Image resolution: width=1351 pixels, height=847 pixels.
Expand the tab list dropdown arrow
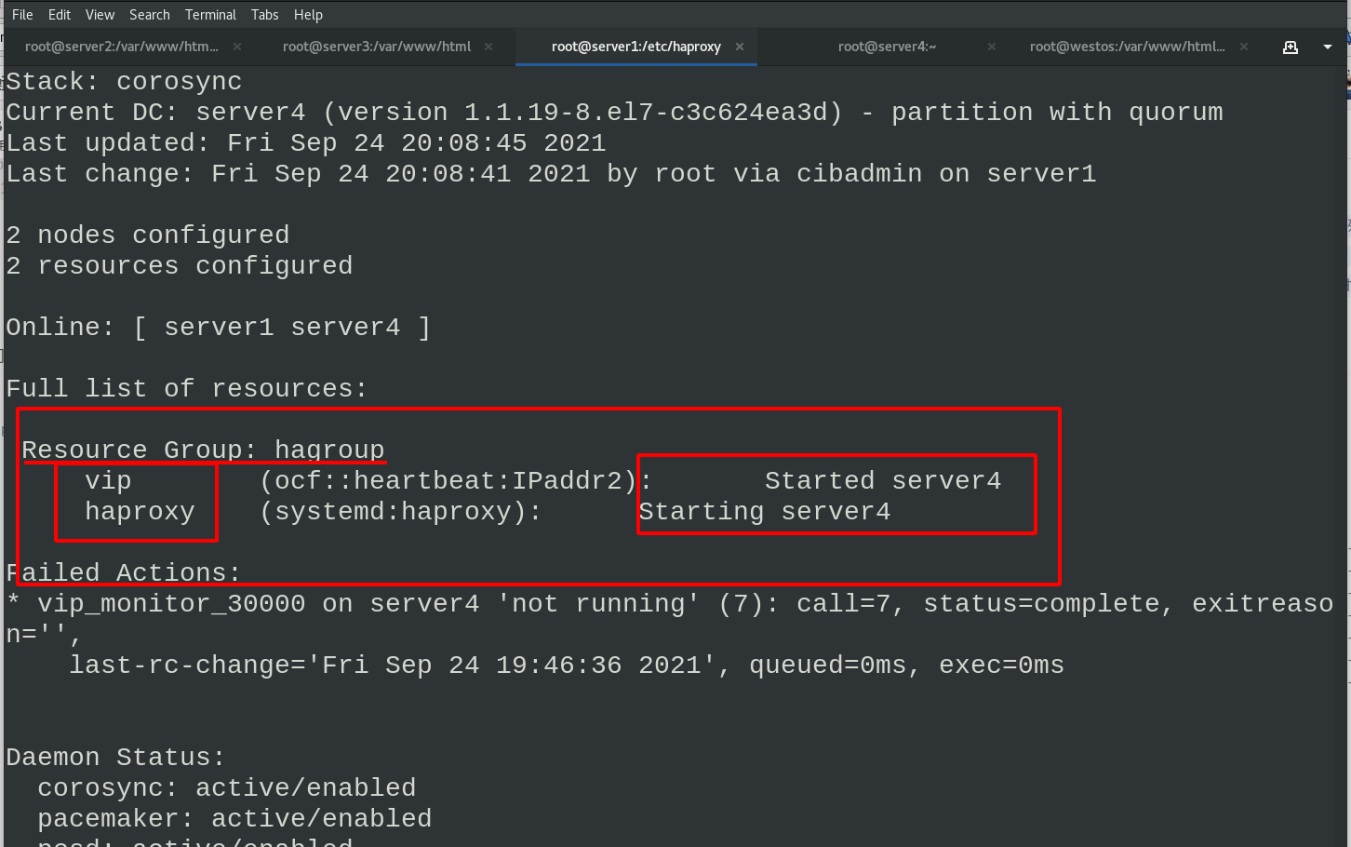tap(1328, 47)
